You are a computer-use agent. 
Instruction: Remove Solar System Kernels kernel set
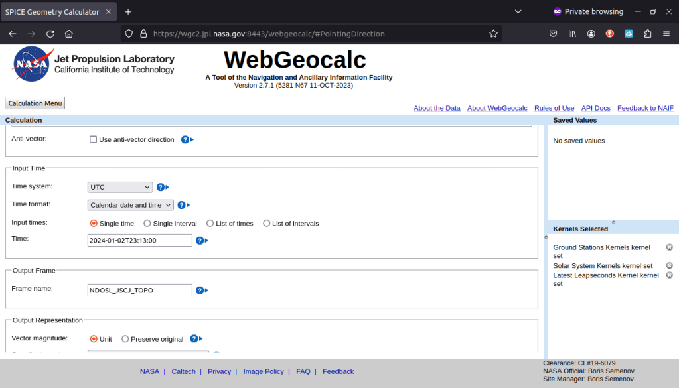[669, 265]
